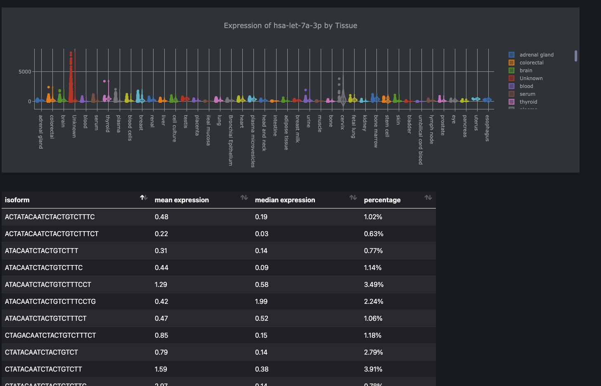Viewport: 601px width, 386px height.
Task: Select isoform ATACAATCTACTGTCTTTCCTG cell
Action: [50, 301]
